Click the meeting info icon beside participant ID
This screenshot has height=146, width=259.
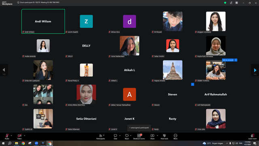[18, 2]
